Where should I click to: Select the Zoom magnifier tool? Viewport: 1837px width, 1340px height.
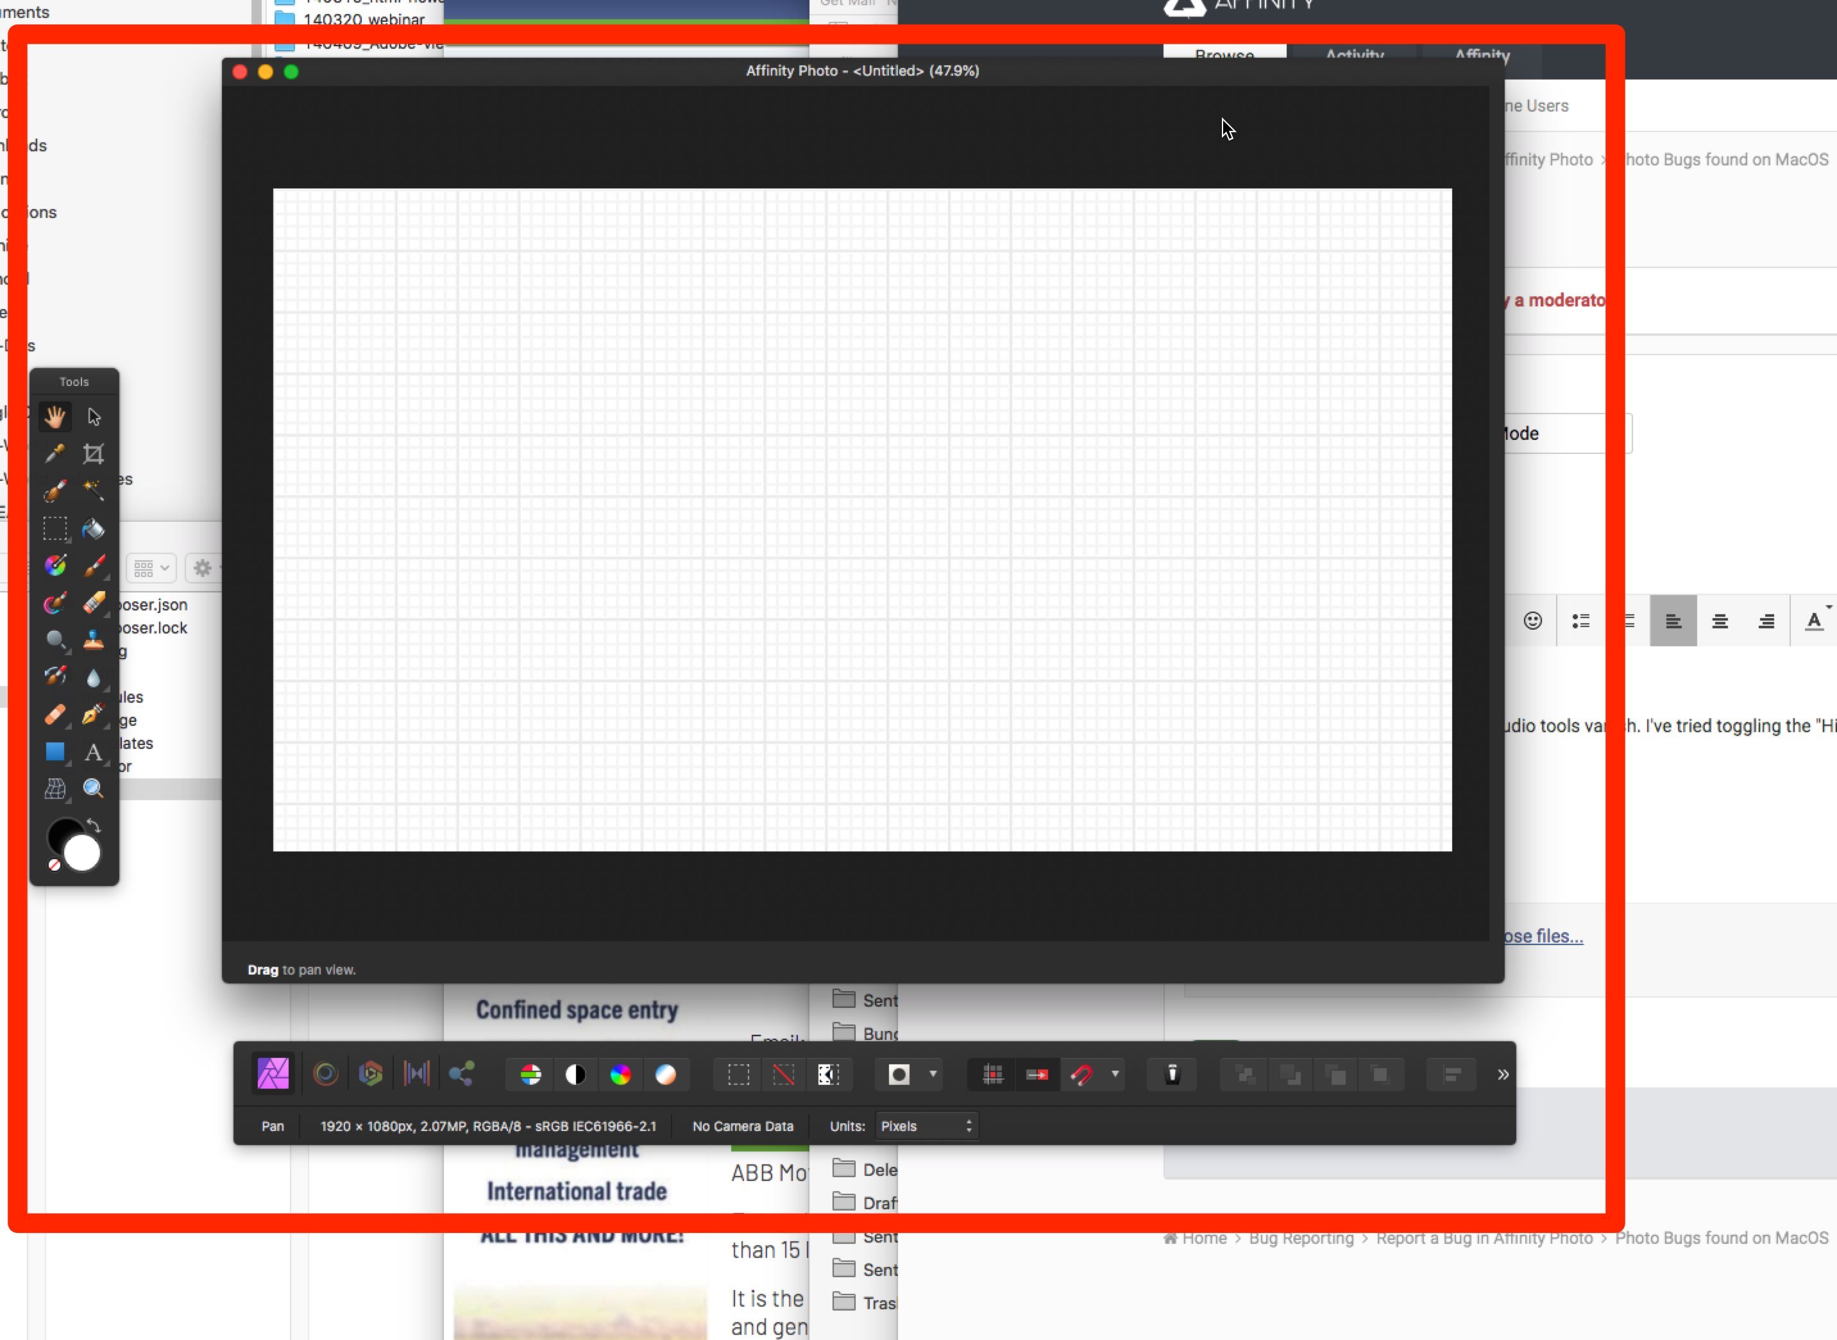pos(94,789)
